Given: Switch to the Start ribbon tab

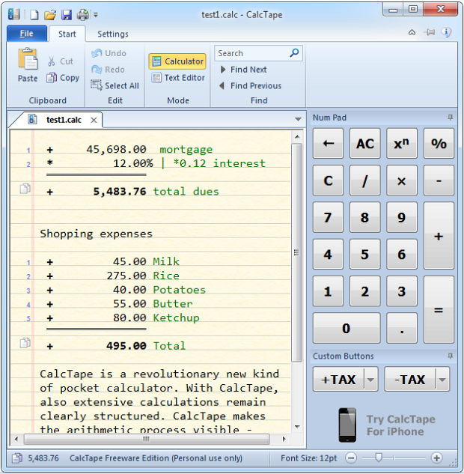Looking at the screenshot, I should (x=67, y=34).
